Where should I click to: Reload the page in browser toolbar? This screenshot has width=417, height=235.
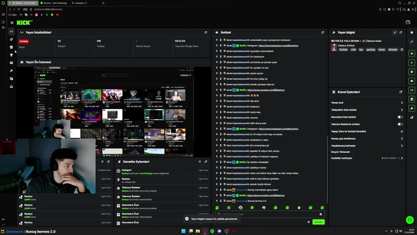19,9
